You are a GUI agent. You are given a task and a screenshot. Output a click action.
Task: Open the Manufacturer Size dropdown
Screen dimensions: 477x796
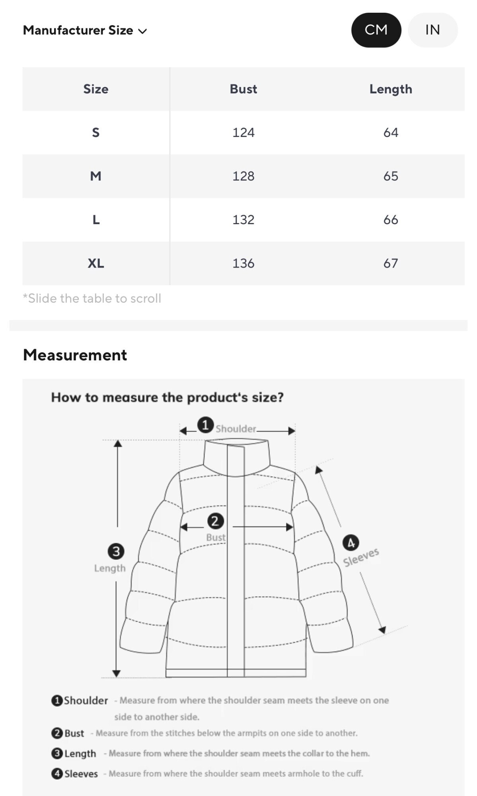tap(78, 30)
